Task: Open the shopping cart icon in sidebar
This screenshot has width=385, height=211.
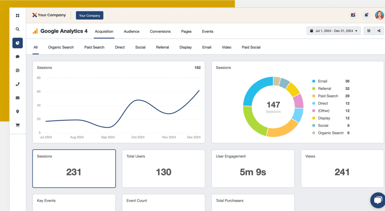Action: [x=17, y=126]
